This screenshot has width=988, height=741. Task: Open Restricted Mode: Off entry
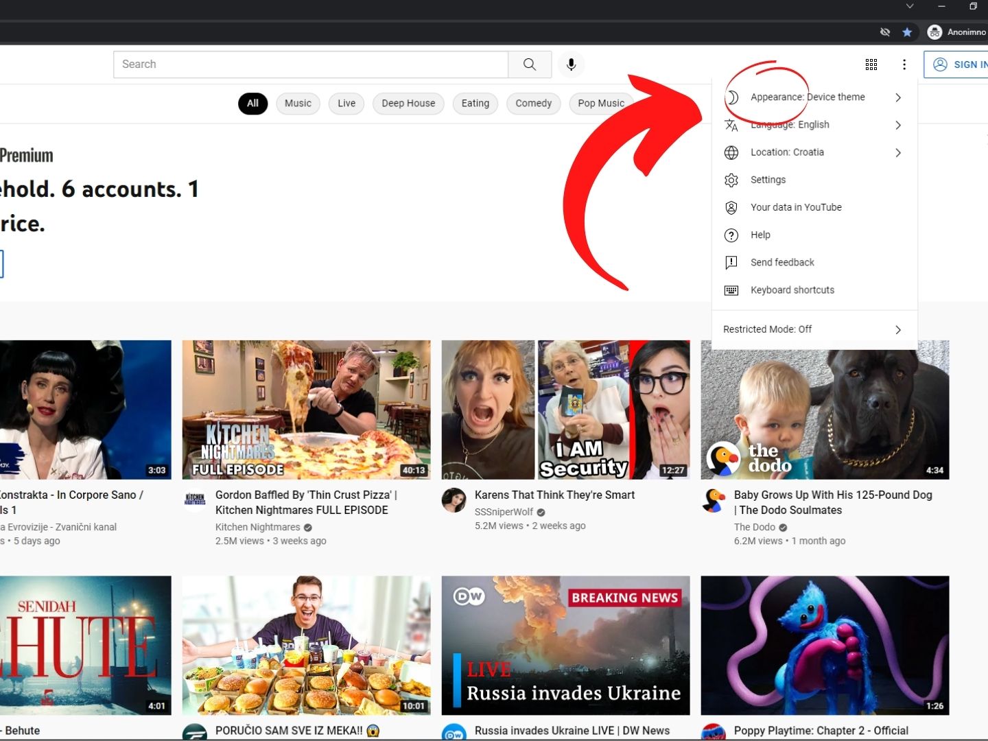pos(814,329)
